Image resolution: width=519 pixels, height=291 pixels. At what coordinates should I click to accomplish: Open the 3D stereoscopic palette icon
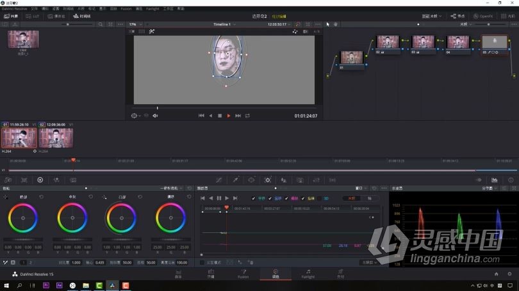(333, 180)
